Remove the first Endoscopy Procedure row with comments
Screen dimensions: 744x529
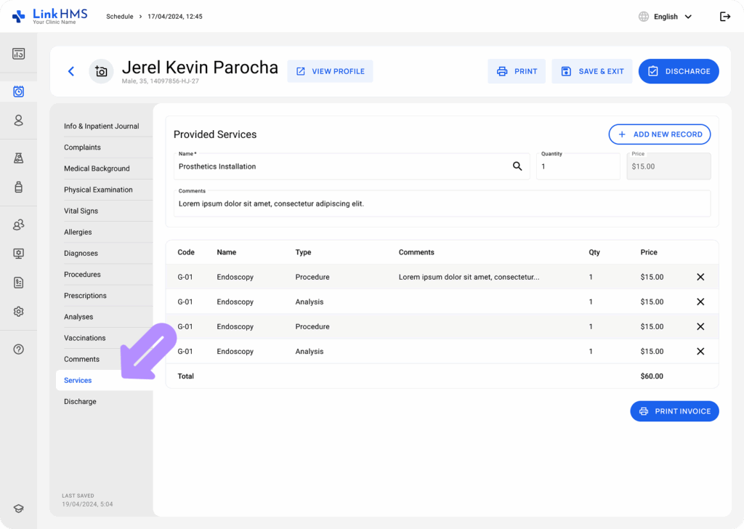[x=700, y=277]
